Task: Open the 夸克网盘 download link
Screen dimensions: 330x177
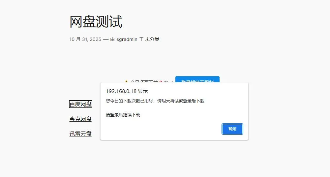Action: (80, 119)
